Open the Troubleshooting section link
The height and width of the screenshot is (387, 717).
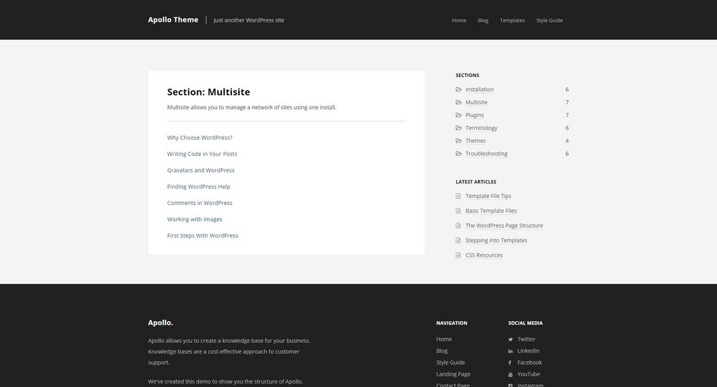pos(486,153)
